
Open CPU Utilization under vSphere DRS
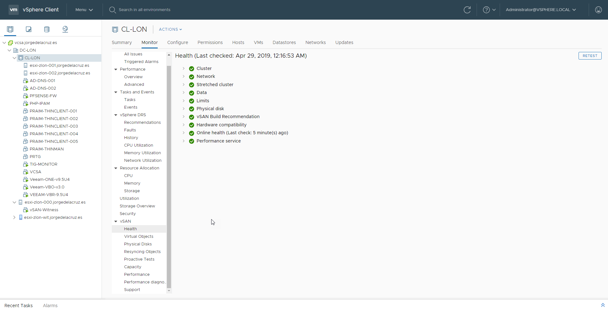139,145
